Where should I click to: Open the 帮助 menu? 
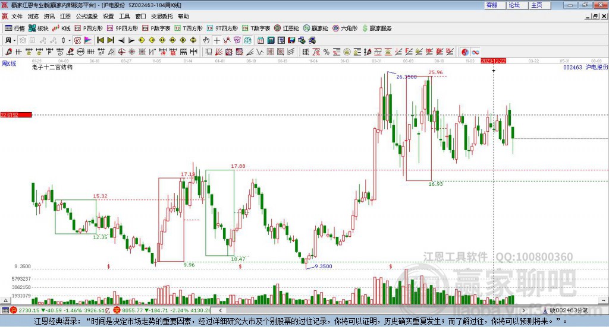point(183,16)
